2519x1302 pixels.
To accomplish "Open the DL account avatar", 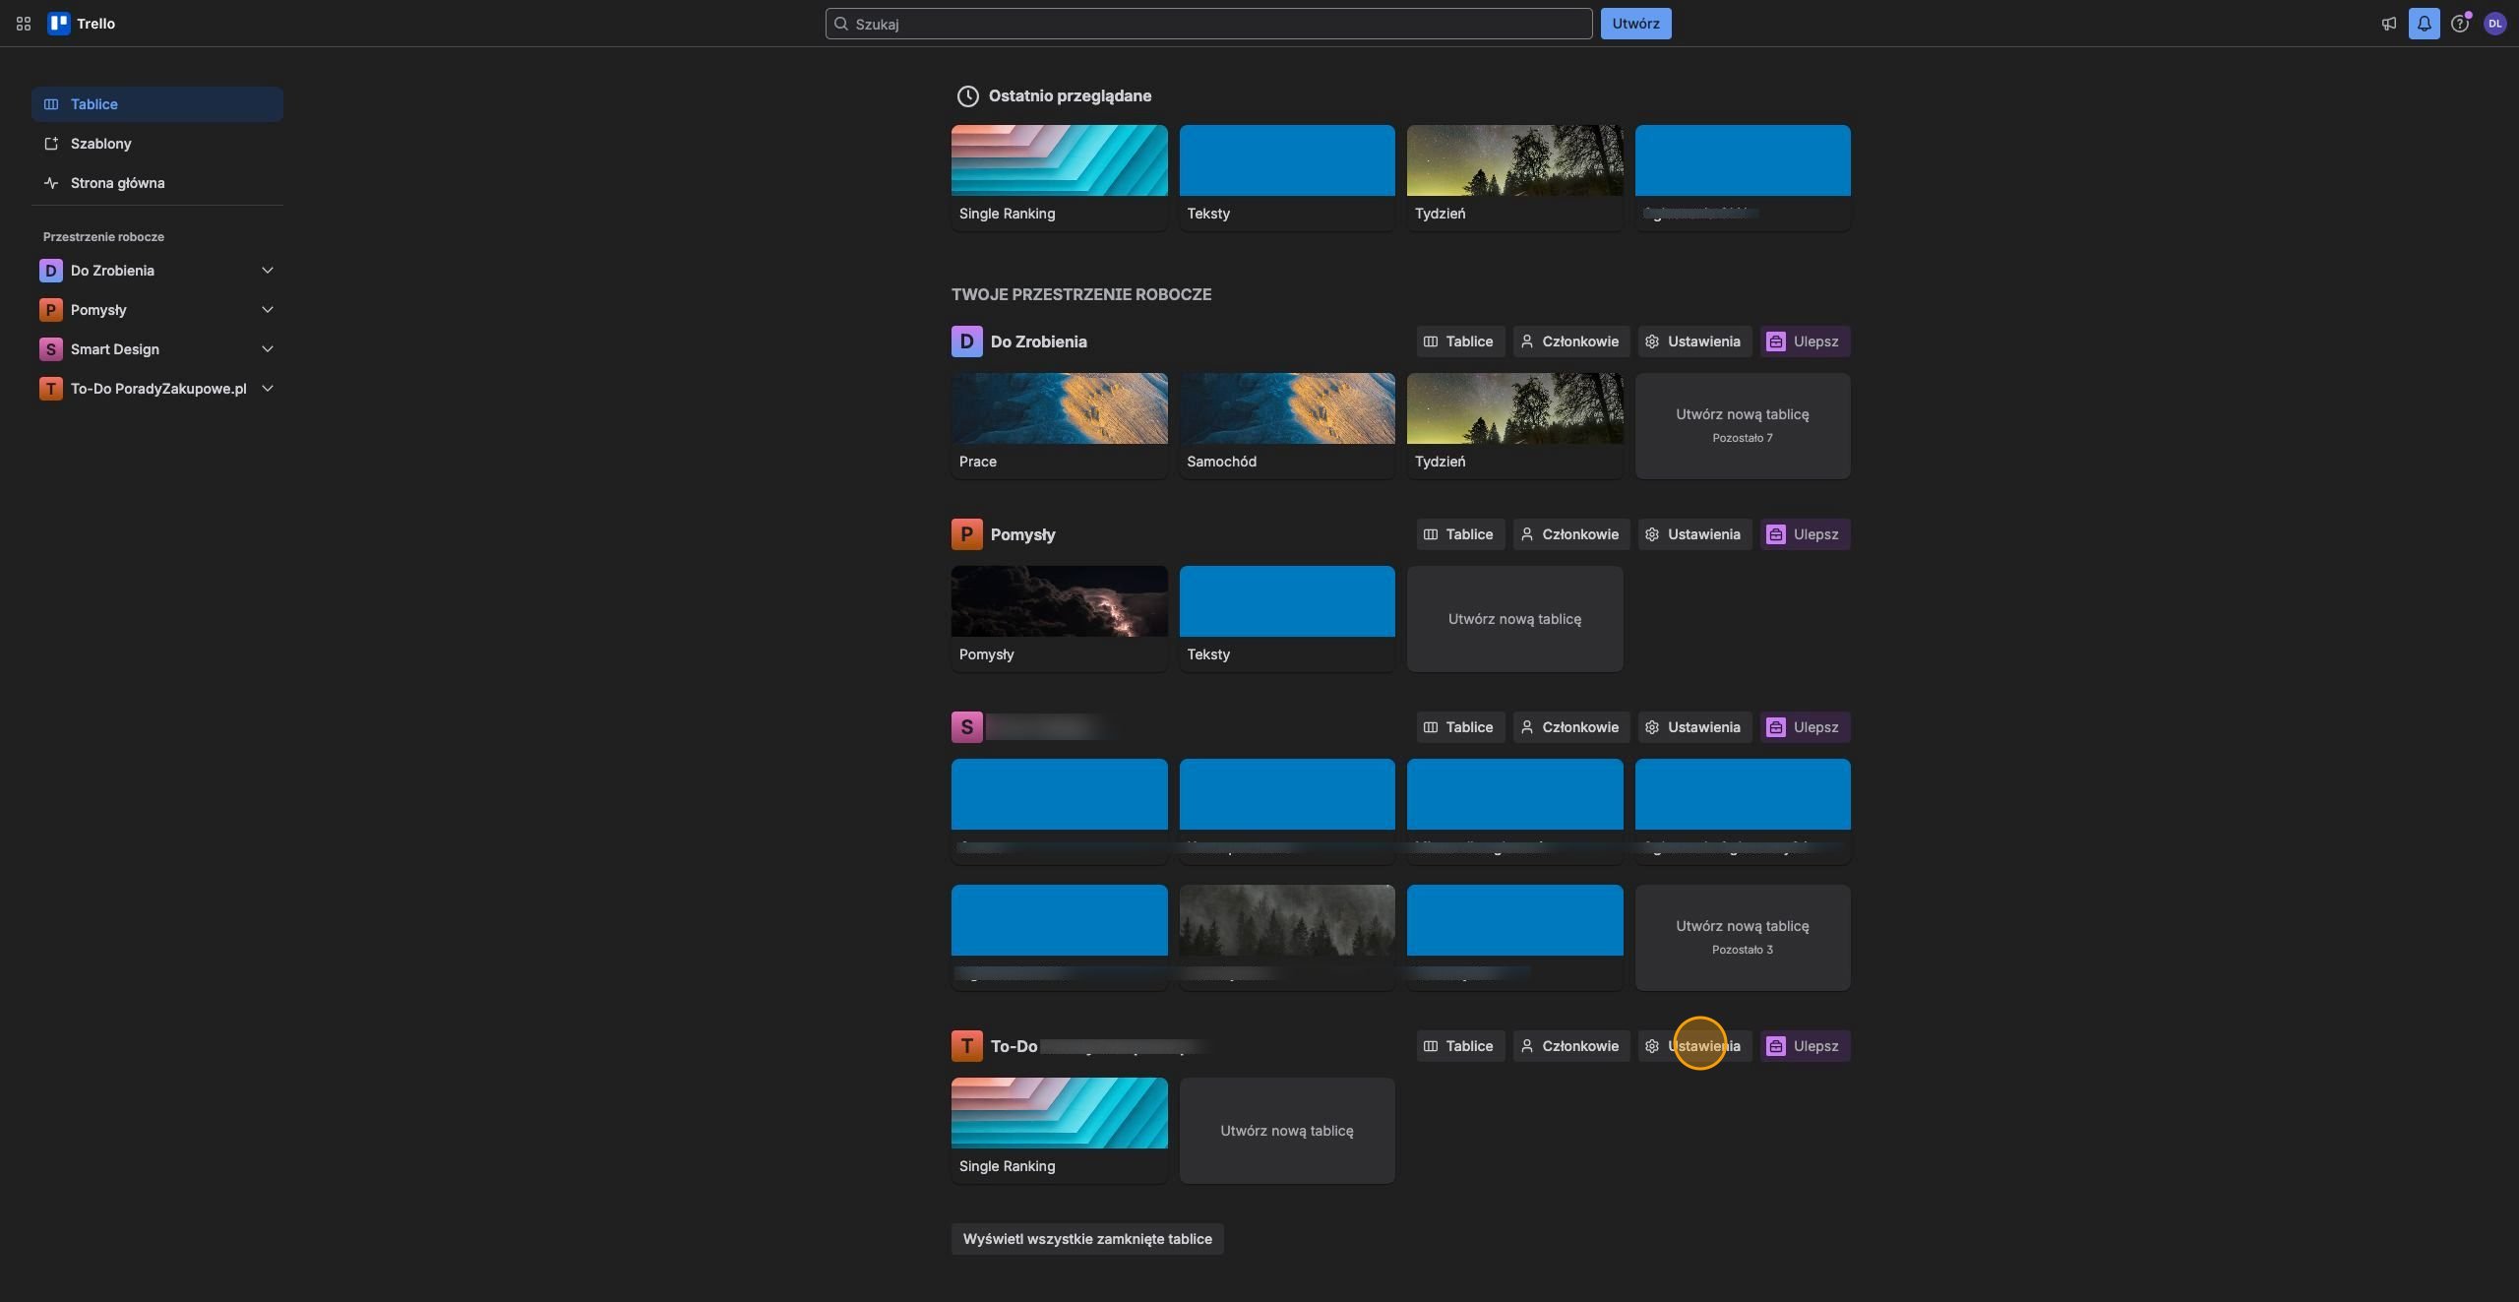I will point(2494,24).
